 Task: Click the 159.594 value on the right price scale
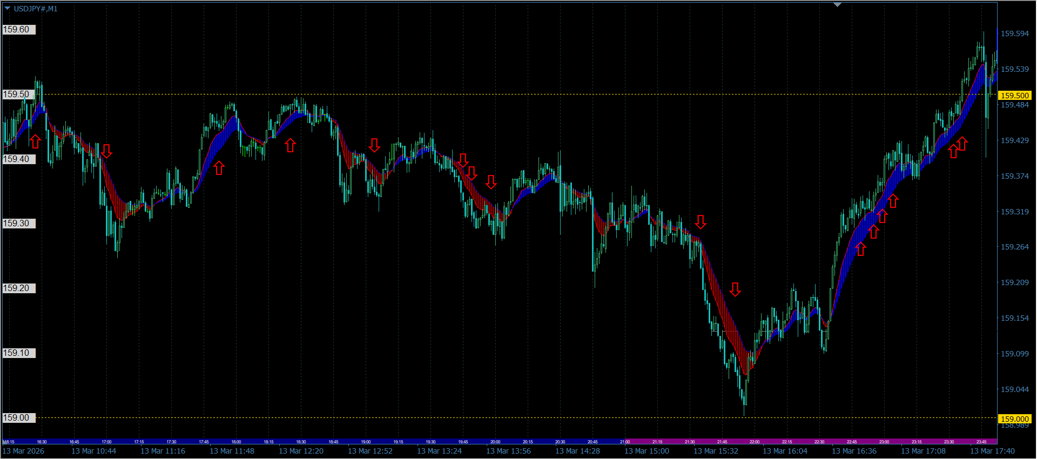(1015, 33)
